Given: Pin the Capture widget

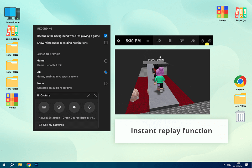Looking at the screenshot, I should click(x=89, y=95).
